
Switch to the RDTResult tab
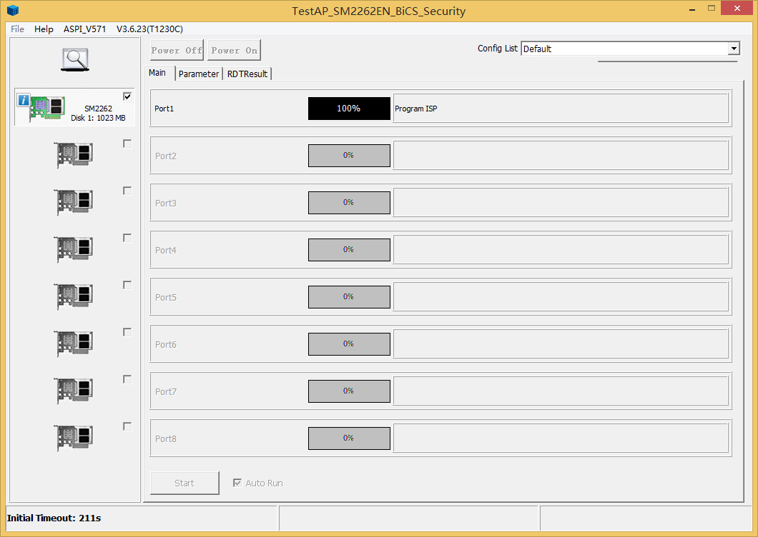(x=247, y=74)
